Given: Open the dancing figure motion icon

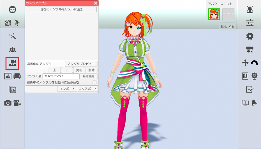Looking at the screenshot, I should coord(17,23).
